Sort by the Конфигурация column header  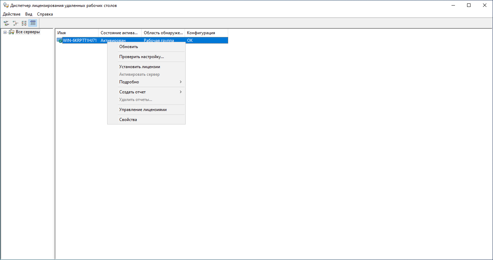tap(206, 33)
